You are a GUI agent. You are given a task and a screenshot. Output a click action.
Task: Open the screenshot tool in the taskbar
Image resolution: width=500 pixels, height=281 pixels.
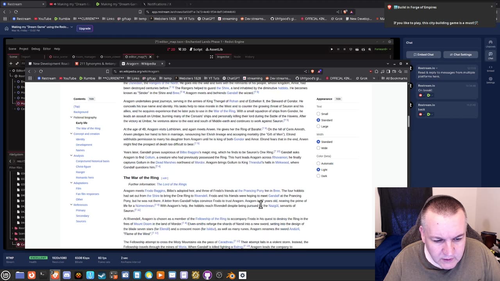point(125,275)
